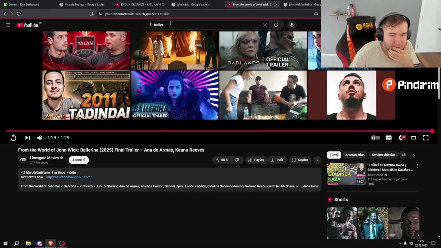Switch to theater mode
This screenshot has height=248, width=441.
(413, 138)
